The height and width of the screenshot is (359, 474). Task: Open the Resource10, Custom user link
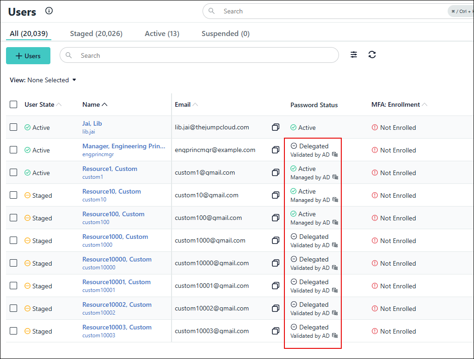111,191
